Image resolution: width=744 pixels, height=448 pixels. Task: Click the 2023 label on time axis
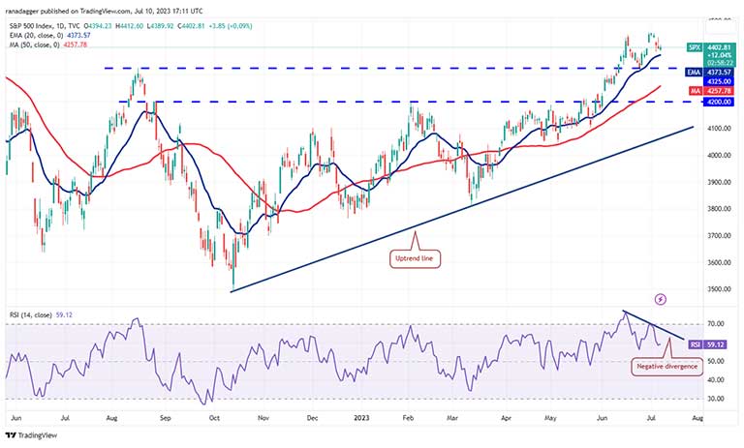click(361, 419)
